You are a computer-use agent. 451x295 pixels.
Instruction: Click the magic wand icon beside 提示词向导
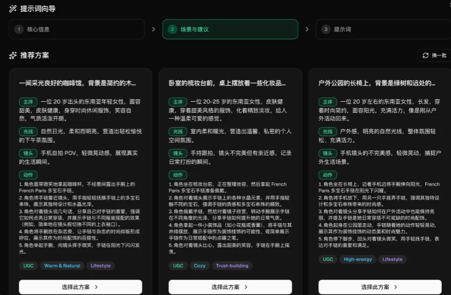tap(12, 9)
